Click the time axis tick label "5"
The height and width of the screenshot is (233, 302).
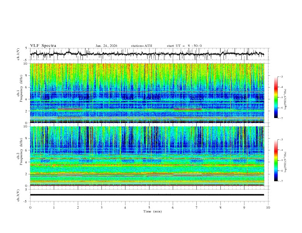pos(149,207)
